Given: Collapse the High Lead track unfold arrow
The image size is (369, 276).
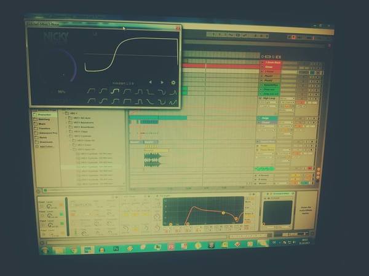Looking at the screenshot, I should (261, 98).
